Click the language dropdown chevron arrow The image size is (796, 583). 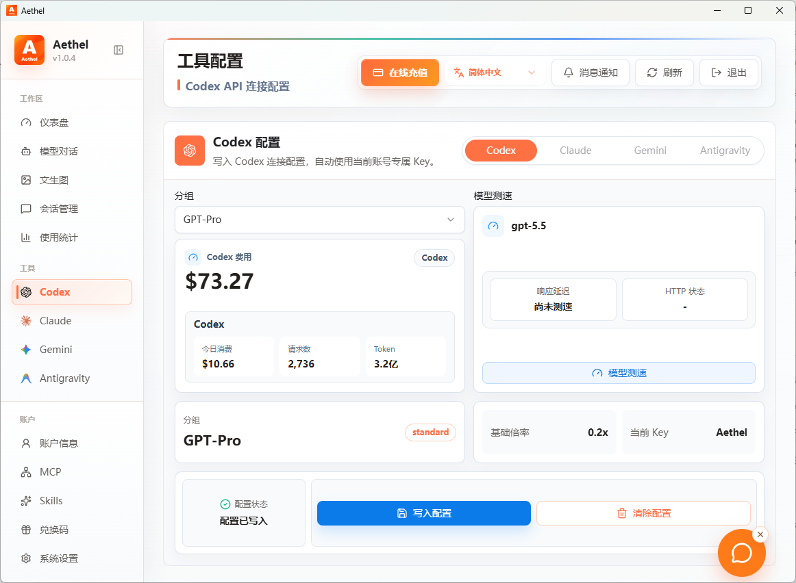click(532, 73)
